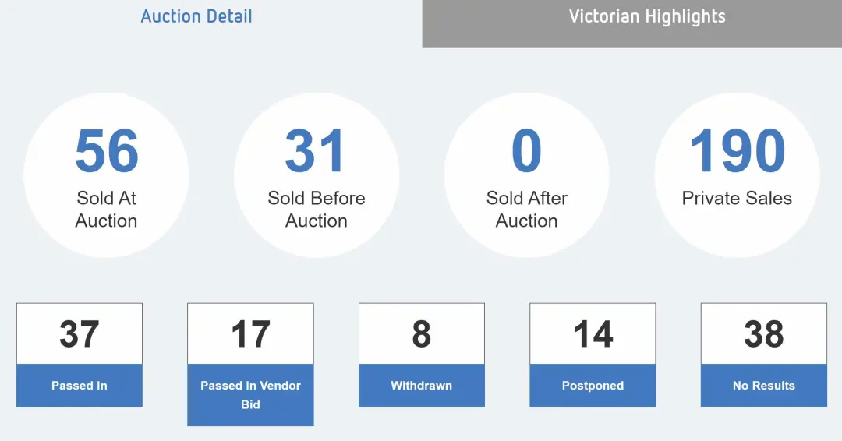Screen dimensions: 842x441
Task: Click the blue Postponed label
Action: [x=593, y=385]
